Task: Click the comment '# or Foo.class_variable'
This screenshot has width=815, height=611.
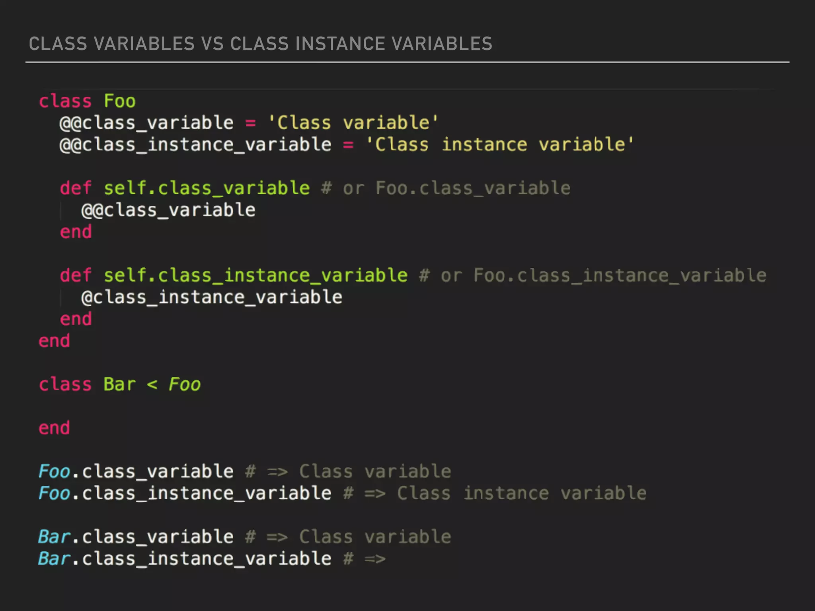Action: tap(446, 188)
